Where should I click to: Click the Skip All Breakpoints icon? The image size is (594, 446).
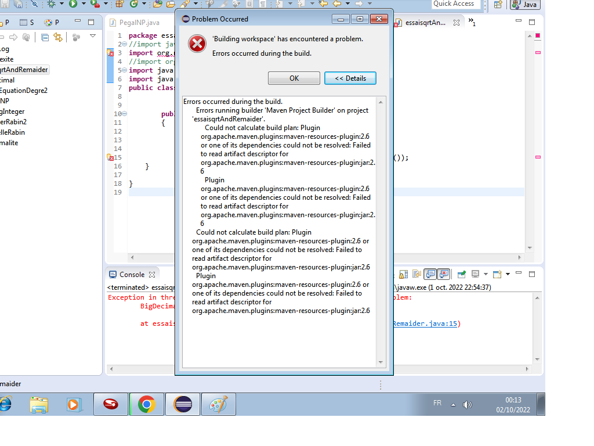34,4
